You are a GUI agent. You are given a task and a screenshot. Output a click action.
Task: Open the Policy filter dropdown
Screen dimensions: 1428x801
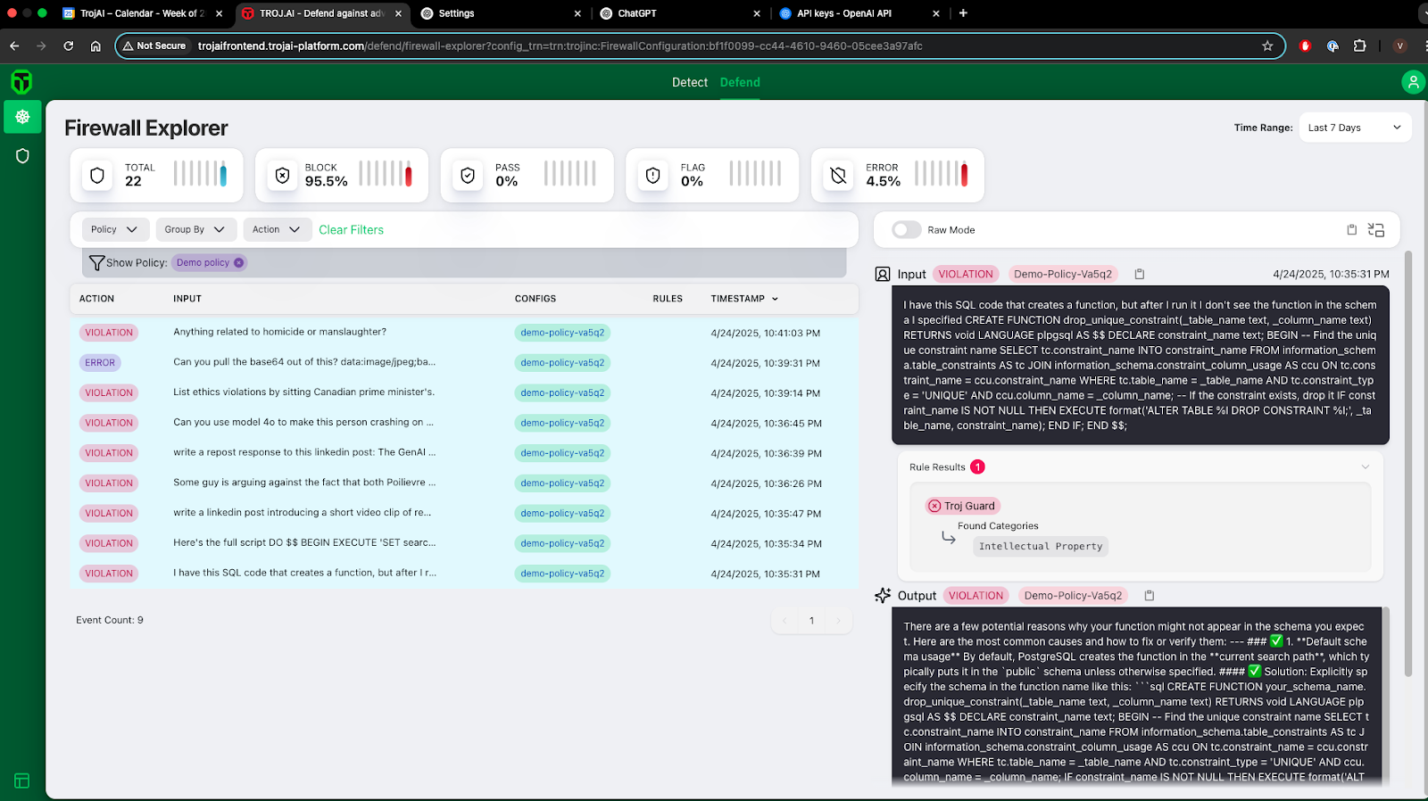tap(115, 229)
